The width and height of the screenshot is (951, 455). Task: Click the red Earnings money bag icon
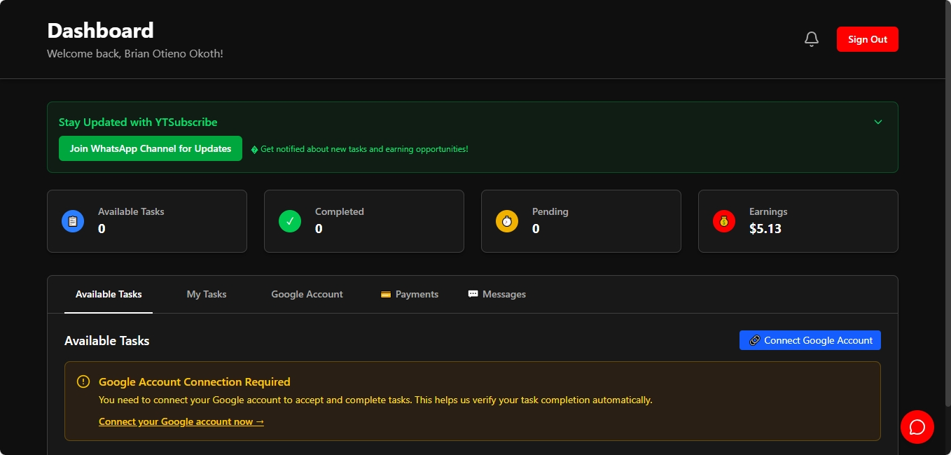(x=724, y=220)
